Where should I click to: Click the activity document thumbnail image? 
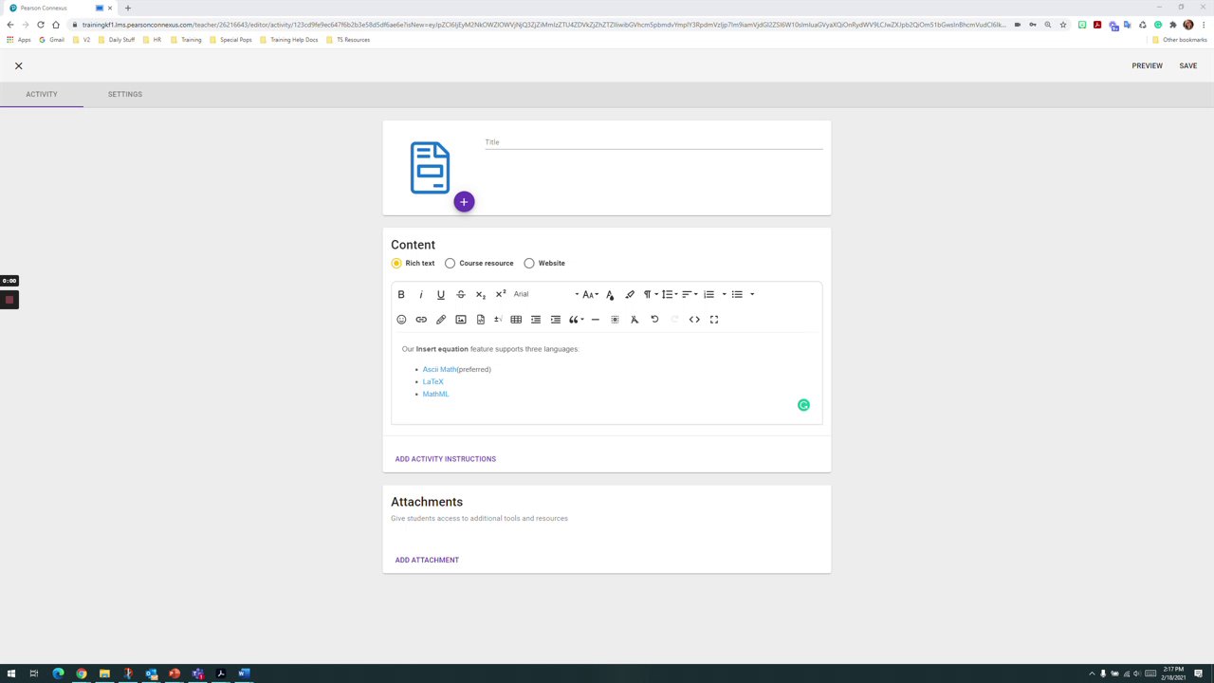coord(430,168)
